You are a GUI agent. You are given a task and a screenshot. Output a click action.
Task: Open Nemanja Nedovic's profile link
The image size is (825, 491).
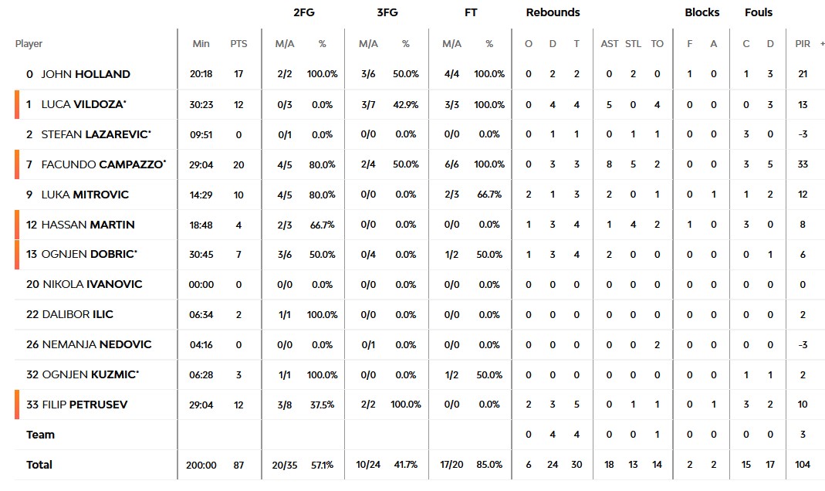96,344
